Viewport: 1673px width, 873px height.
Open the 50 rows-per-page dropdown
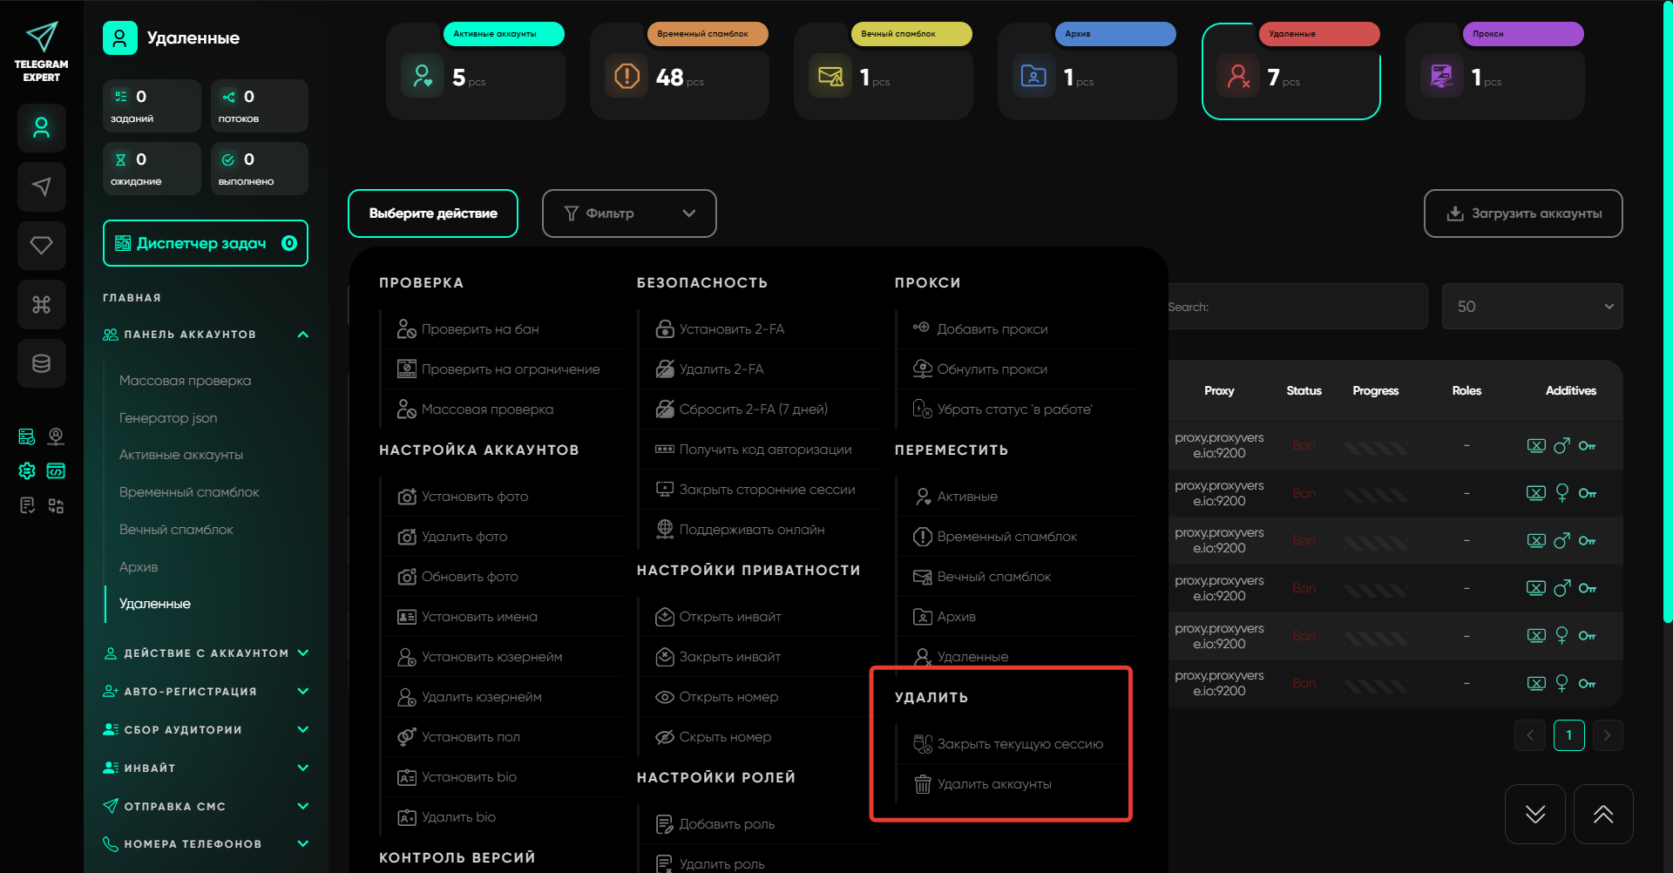[1532, 307]
